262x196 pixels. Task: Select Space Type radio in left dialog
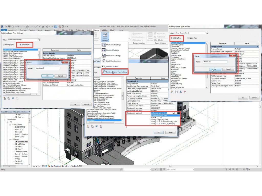pyautogui.click(x=20, y=45)
